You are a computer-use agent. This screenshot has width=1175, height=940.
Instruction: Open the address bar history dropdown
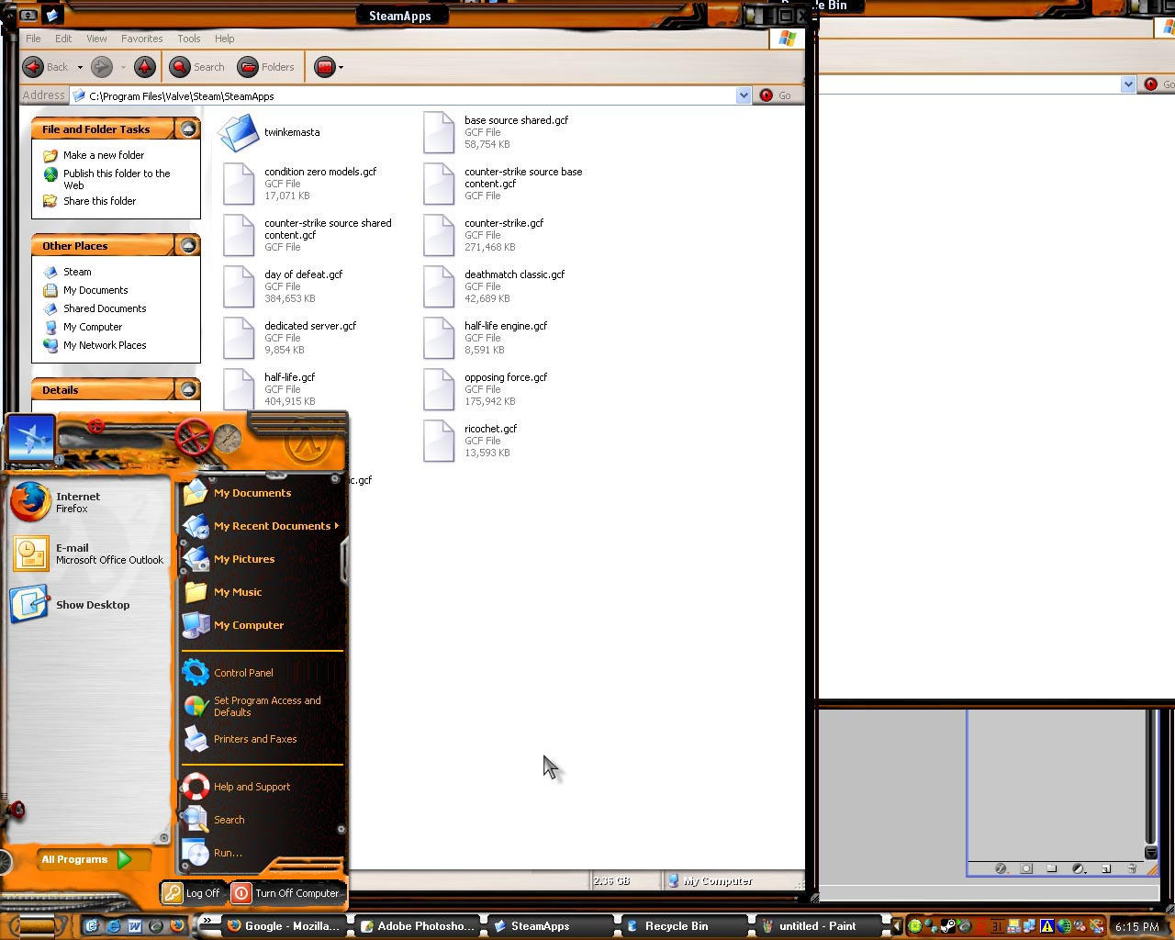click(744, 95)
